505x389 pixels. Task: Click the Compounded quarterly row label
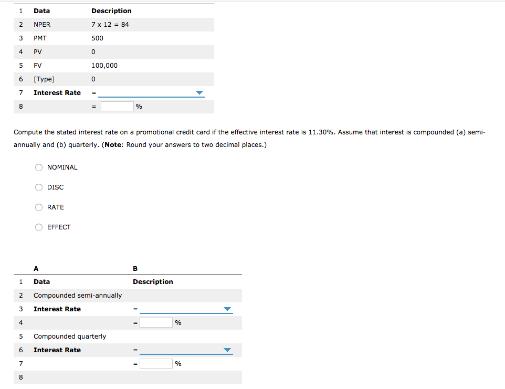pyautogui.click(x=70, y=336)
